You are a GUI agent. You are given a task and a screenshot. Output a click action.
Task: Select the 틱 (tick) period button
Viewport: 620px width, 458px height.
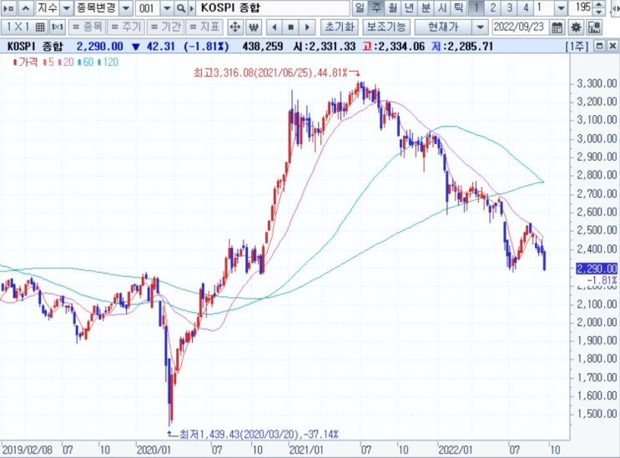tap(459, 8)
